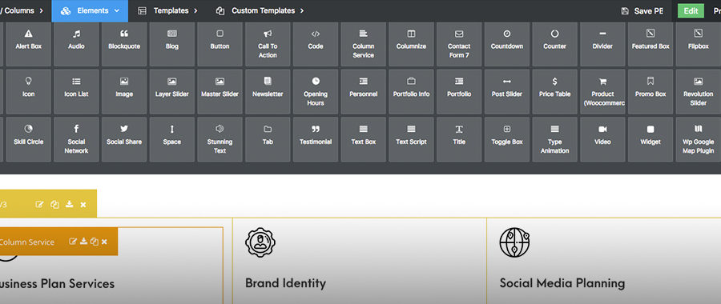Screen dimensions: 721x304
Task: Add the Blog element
Action: coord(172,44)
